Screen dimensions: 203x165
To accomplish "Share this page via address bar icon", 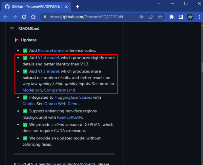I will tap(151, 17).
